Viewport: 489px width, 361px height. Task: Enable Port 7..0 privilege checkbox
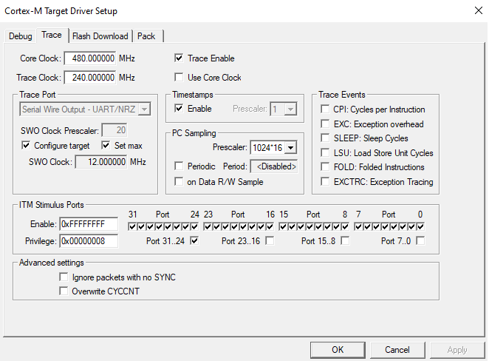click(421, 240)
